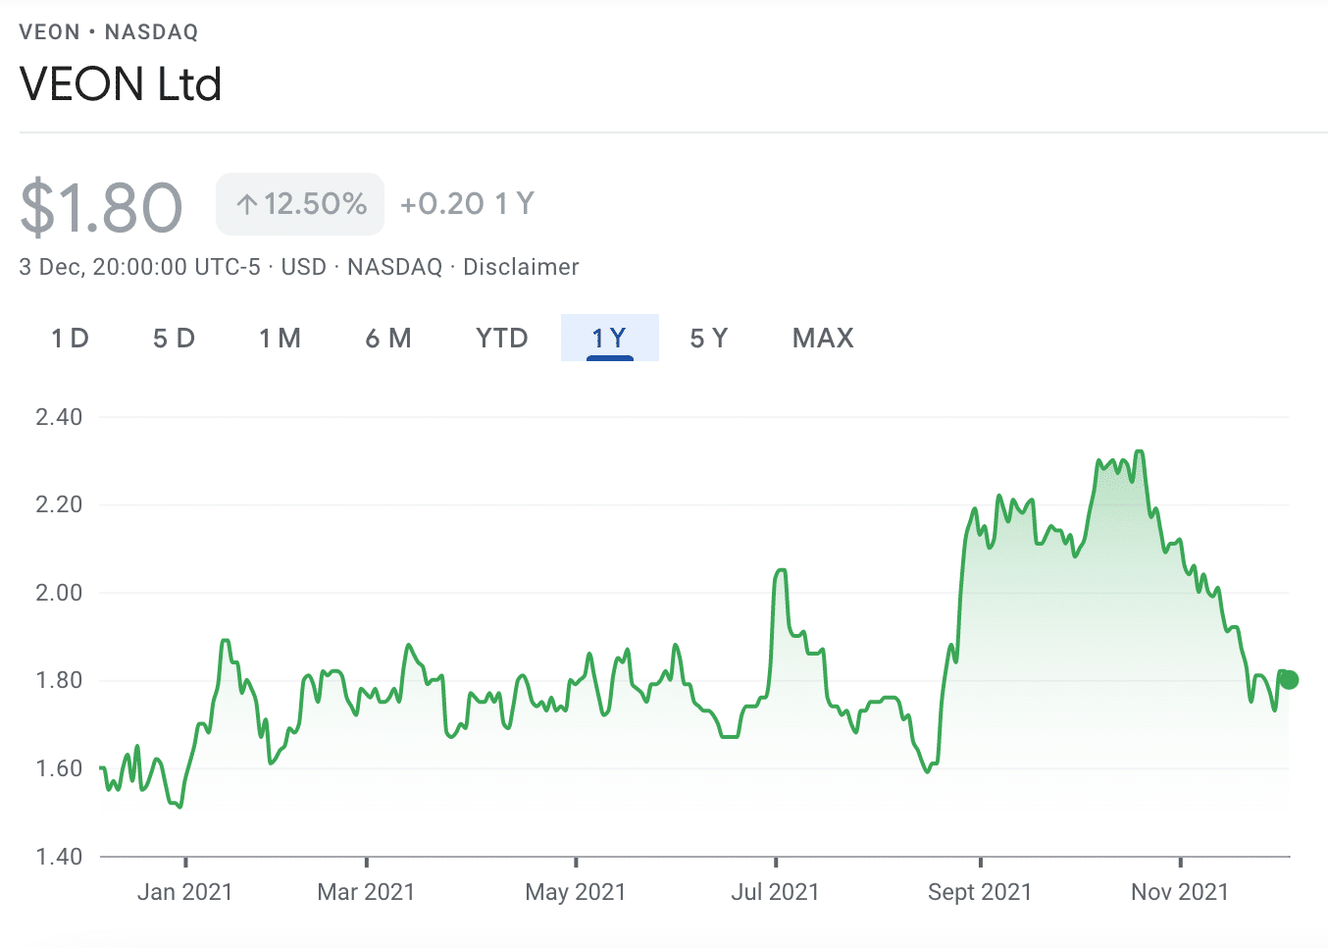Click the May 2021 axis label
Viewport: 1328px width, 948px height.
[575, 892]
